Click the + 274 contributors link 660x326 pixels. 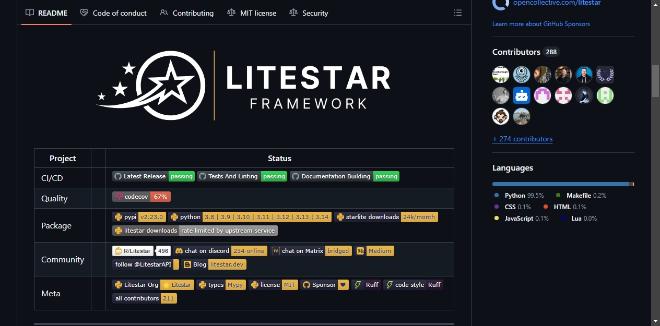coord(522,139)
